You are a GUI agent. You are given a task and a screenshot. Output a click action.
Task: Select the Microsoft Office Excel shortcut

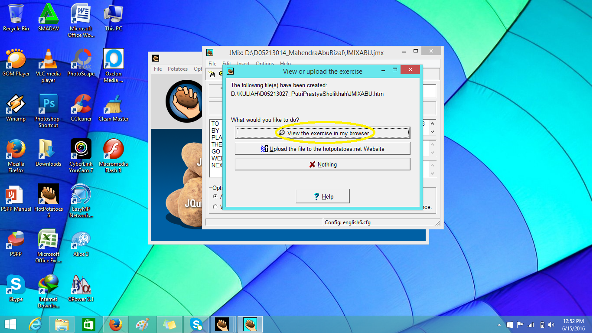[x=48, y=246]
